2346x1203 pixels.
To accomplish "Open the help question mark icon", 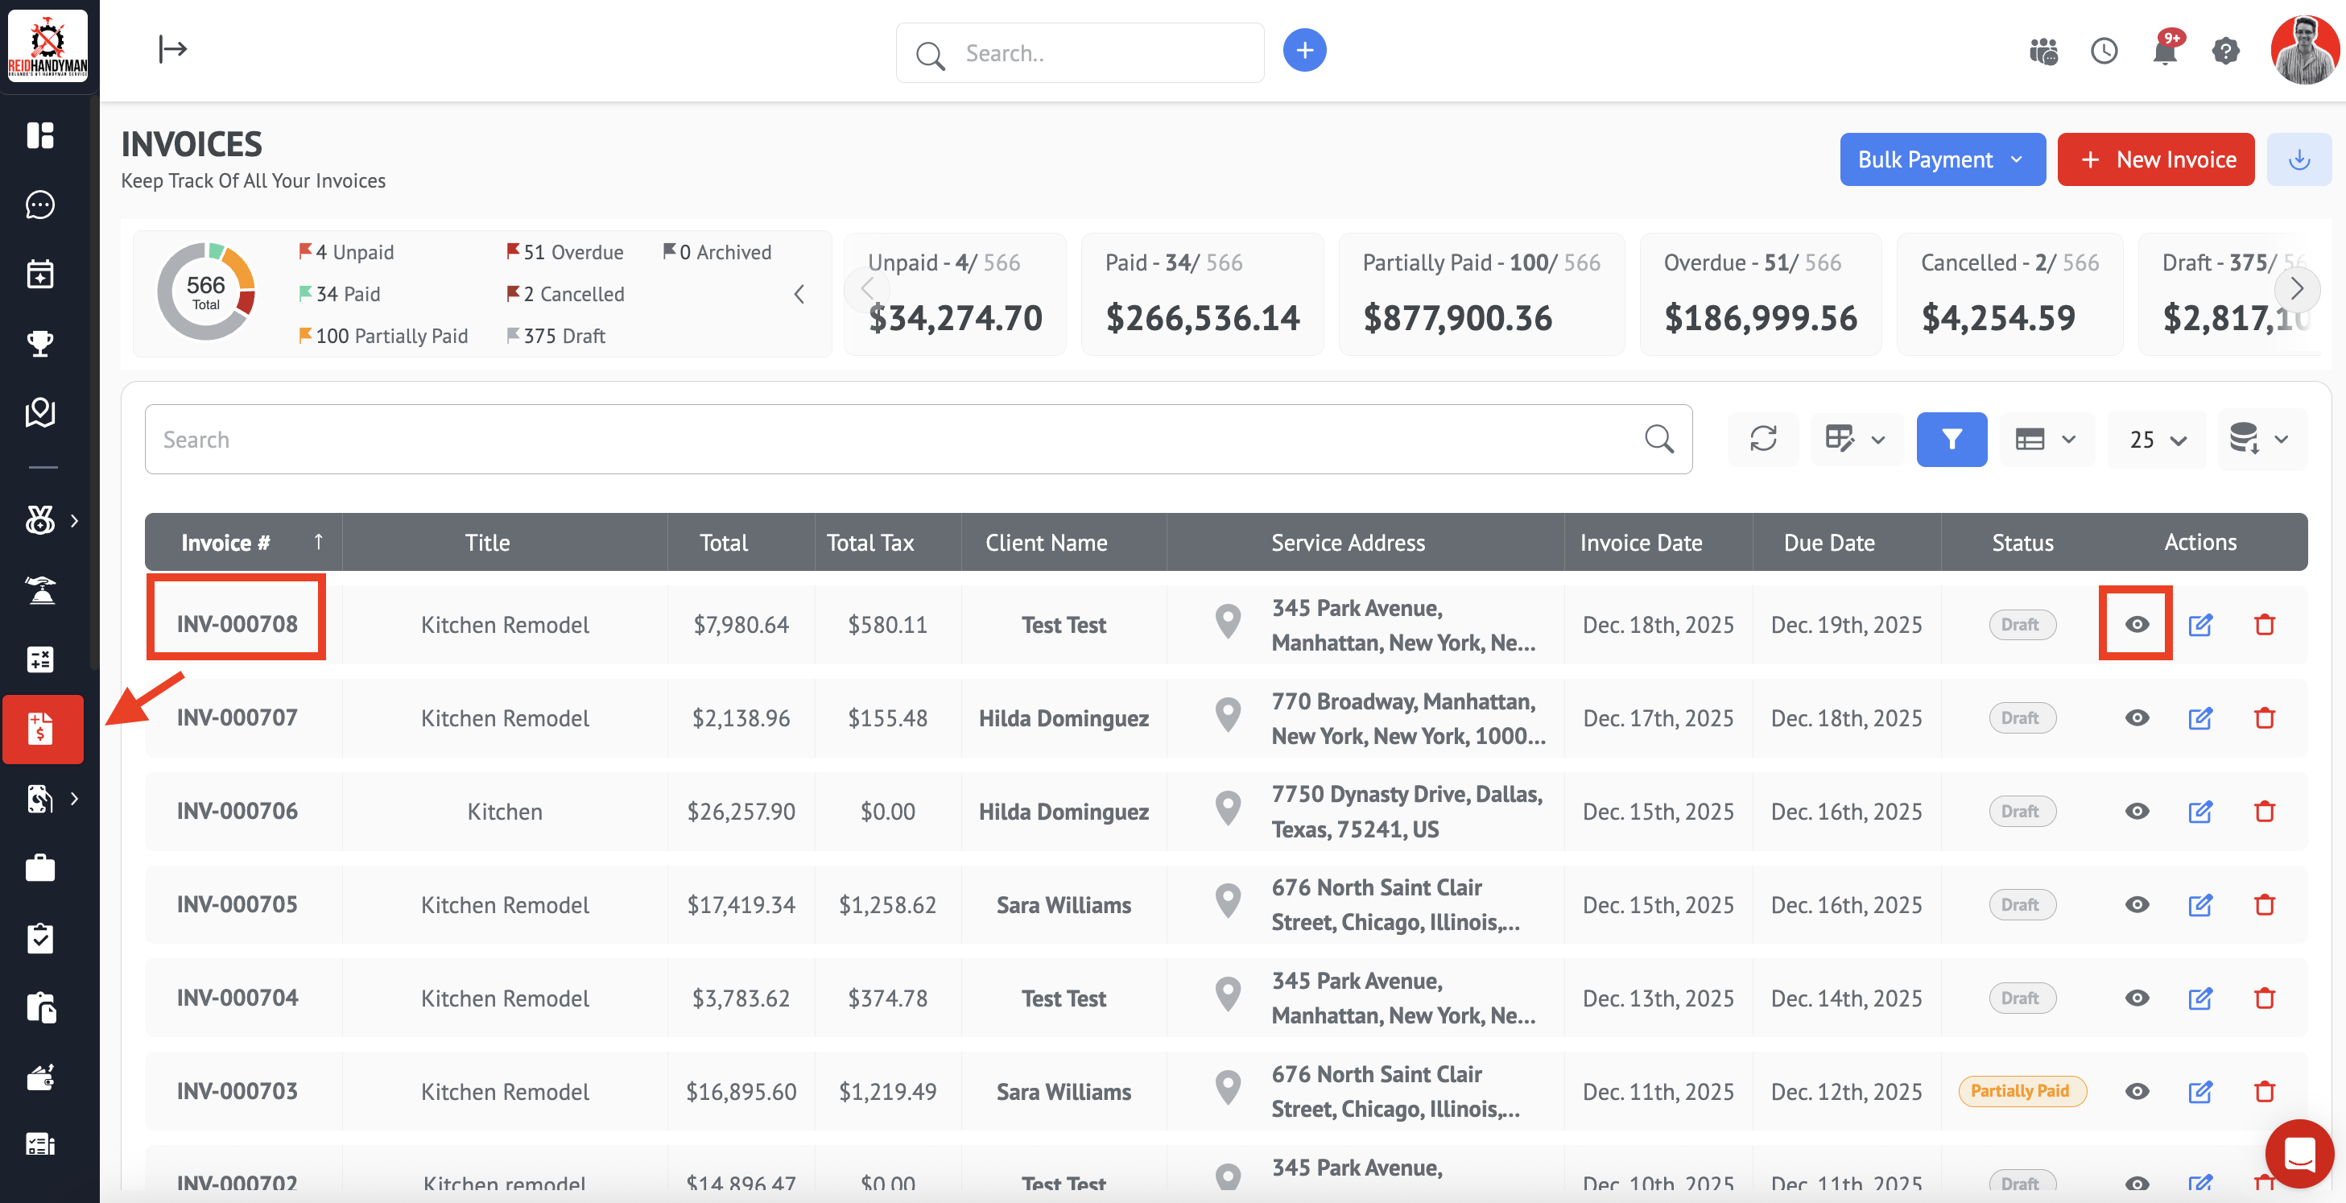I will 2225,51.
